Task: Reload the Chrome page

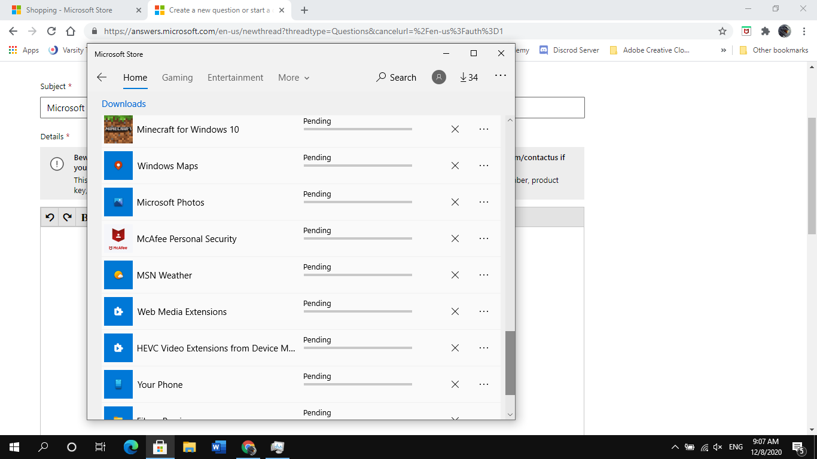Action: [51, 31]
